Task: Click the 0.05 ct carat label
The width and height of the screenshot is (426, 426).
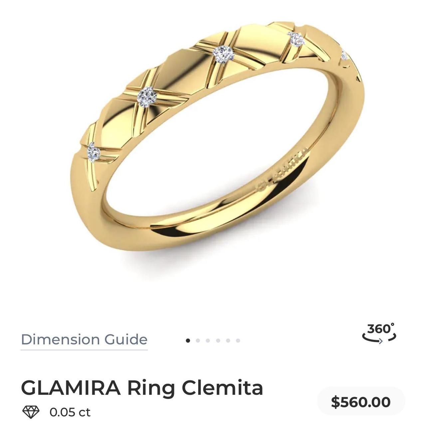Action: (x=70, y=412)
